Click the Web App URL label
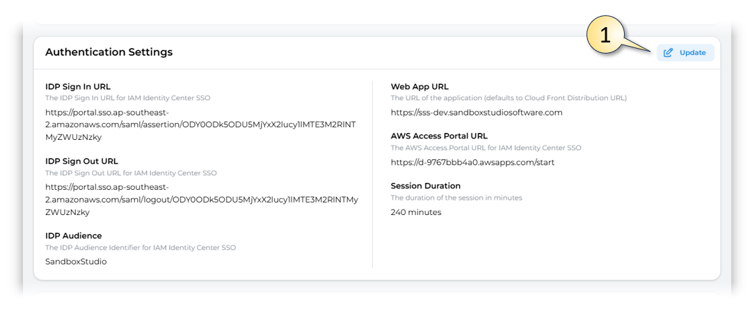 click(x=420, y=87)
